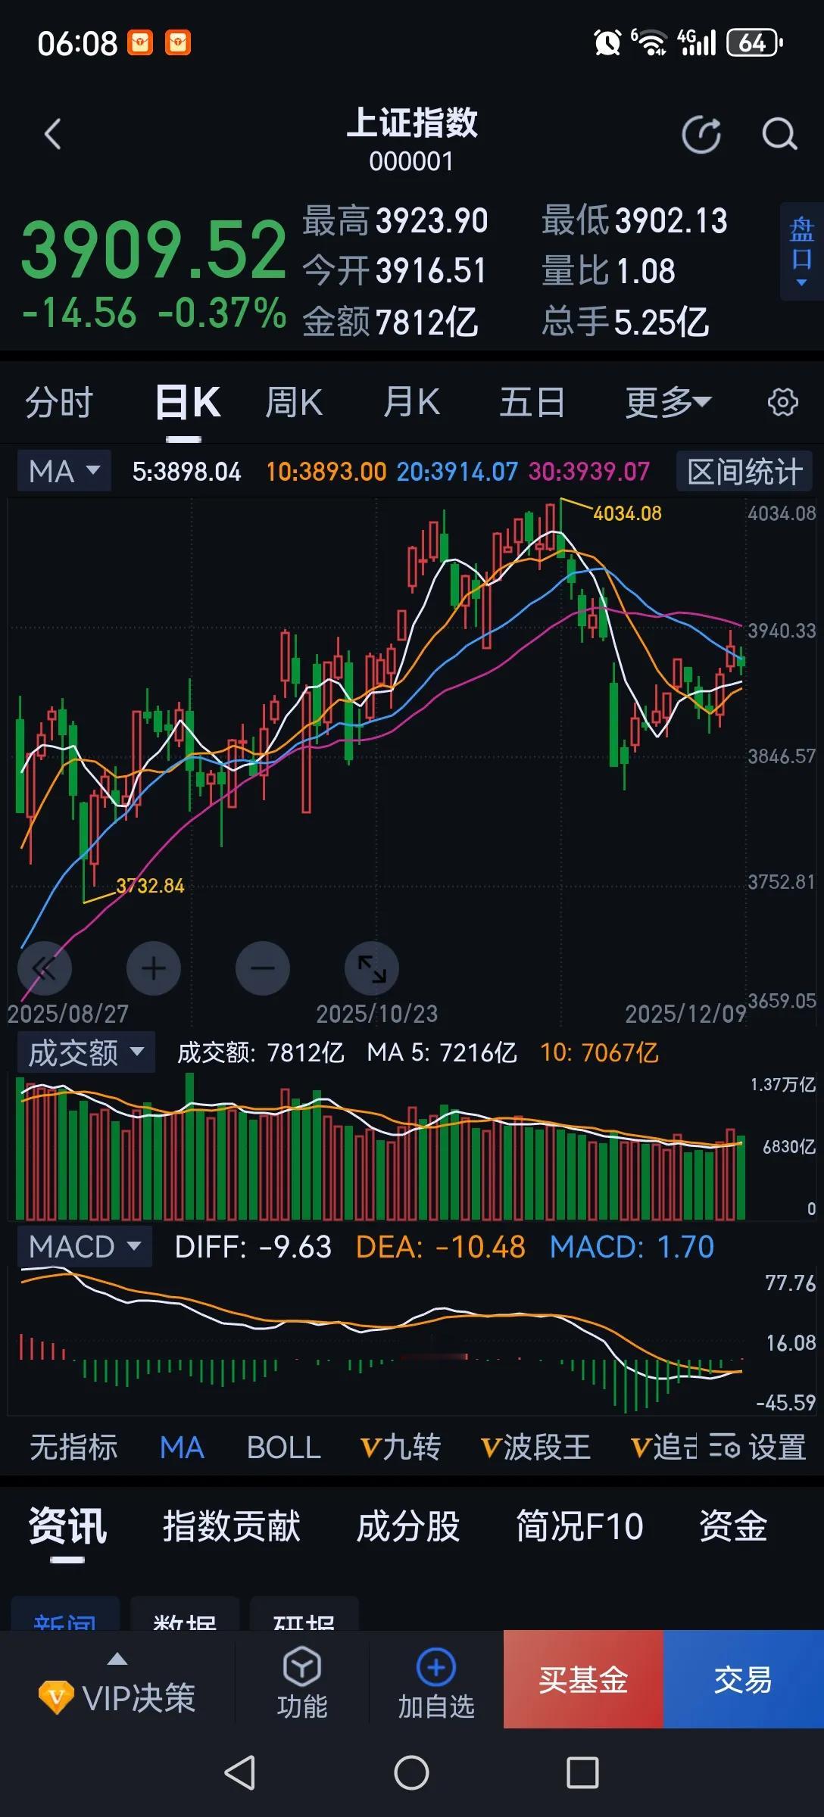Expand chart to fullscreen icon
This screenshot has height=1817, width=824.
(372, 968)
